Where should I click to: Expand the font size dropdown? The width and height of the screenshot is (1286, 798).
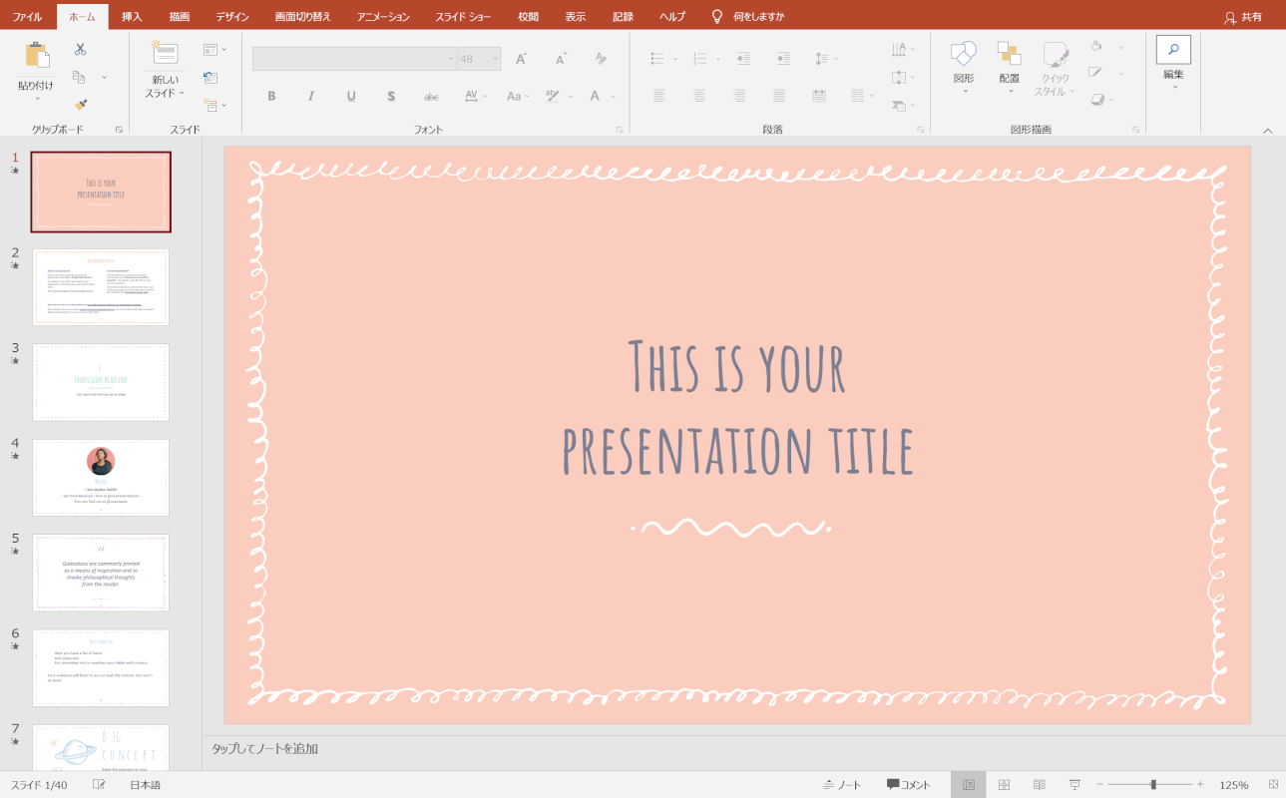(493, 59)
